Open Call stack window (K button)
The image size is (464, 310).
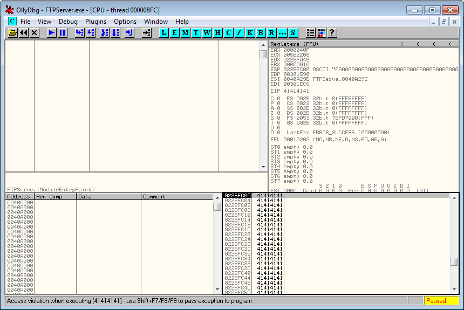click(x=250, y=33)
